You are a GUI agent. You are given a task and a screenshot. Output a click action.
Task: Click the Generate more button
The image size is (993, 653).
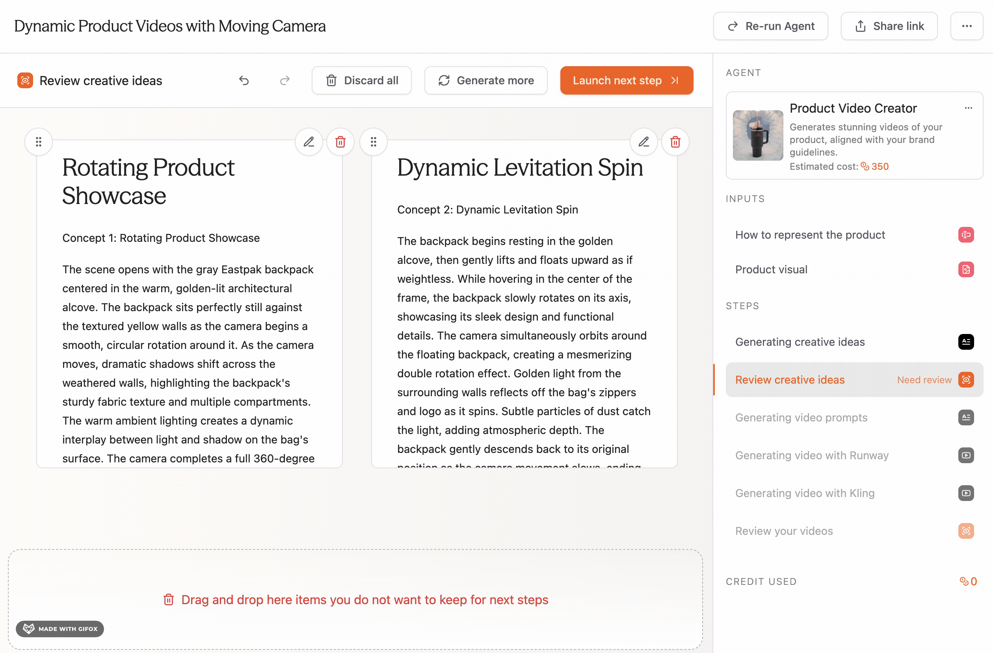pyautogui.click(x=485, y=80)
